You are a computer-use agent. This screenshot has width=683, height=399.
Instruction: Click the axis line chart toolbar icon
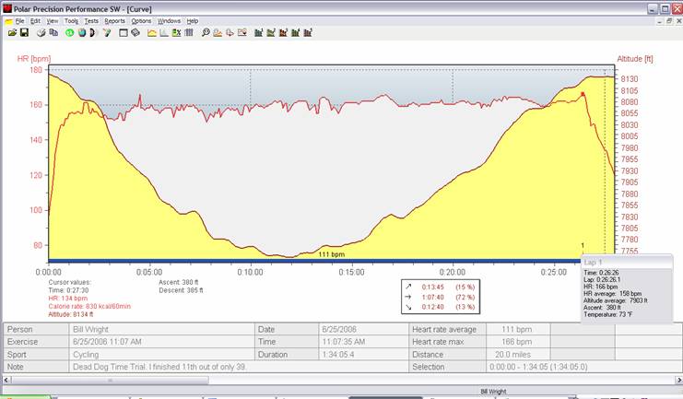point(164,32)
